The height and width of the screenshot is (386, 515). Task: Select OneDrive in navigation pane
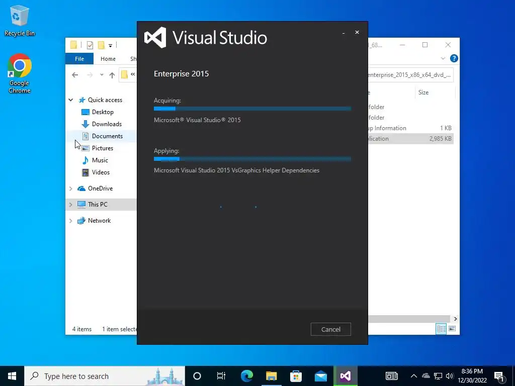tap(95, 188)
